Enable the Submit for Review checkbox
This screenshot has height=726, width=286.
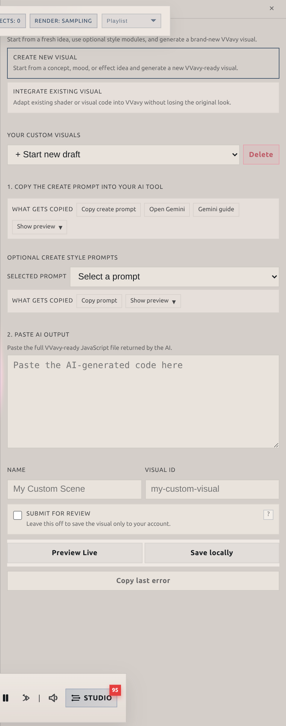tap(18, 515)
